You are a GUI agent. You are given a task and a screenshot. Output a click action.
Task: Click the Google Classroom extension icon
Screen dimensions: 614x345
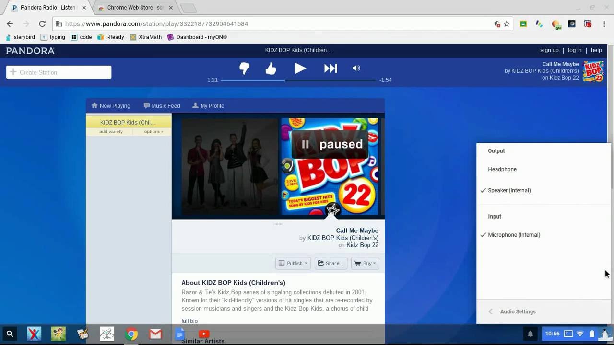(x=523, y=24)
